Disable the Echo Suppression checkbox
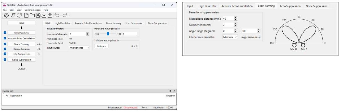Screen dimensions: 341x112 (5, 54)
